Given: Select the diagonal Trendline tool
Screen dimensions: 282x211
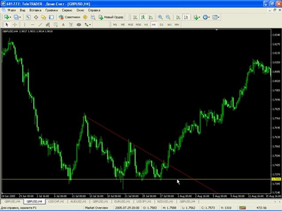Looking at the screenshot, I should [40, 25].
